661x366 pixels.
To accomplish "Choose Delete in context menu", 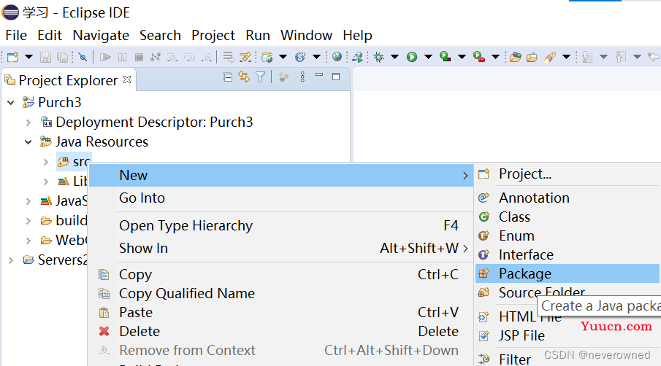I will coord(280,331).
